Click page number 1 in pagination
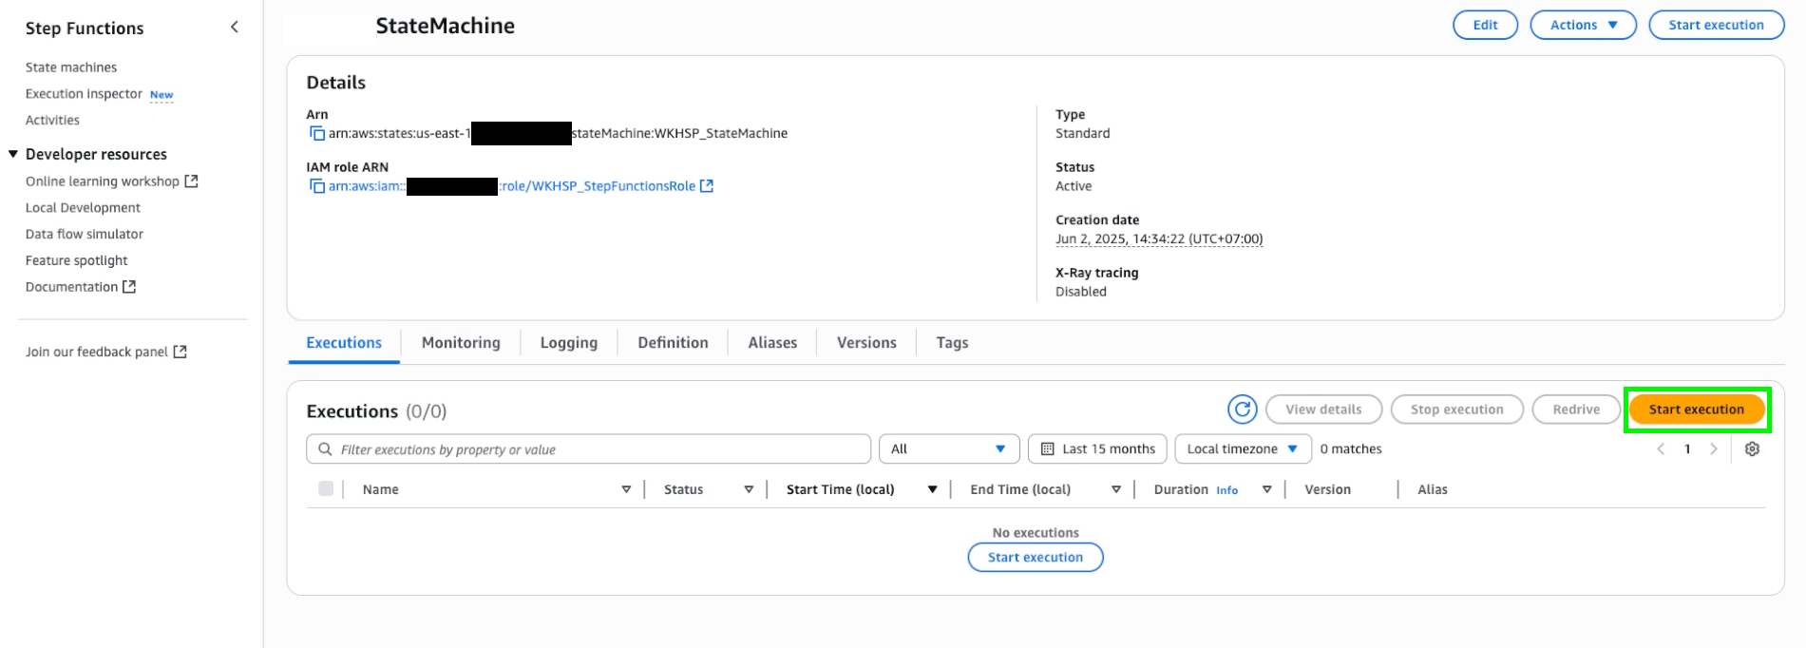 [x=1687, y=449]
